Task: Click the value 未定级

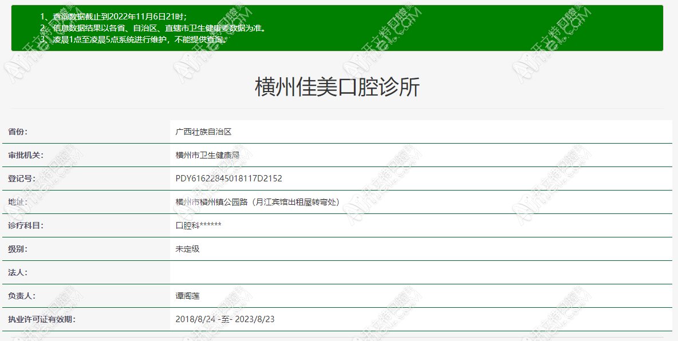Action: coord(188,249)
